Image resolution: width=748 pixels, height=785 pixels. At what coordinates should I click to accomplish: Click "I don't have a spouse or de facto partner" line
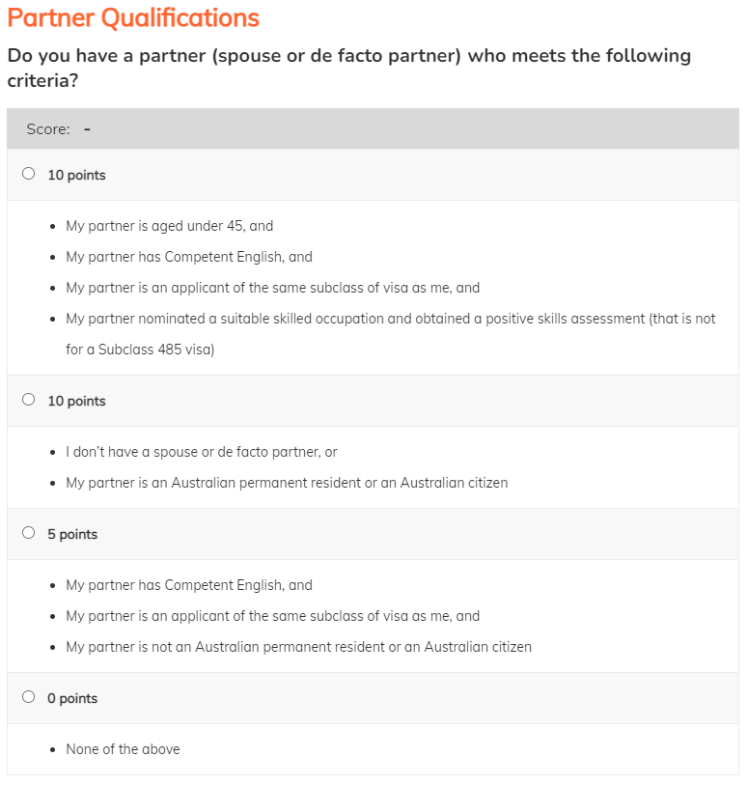(201, 452)
